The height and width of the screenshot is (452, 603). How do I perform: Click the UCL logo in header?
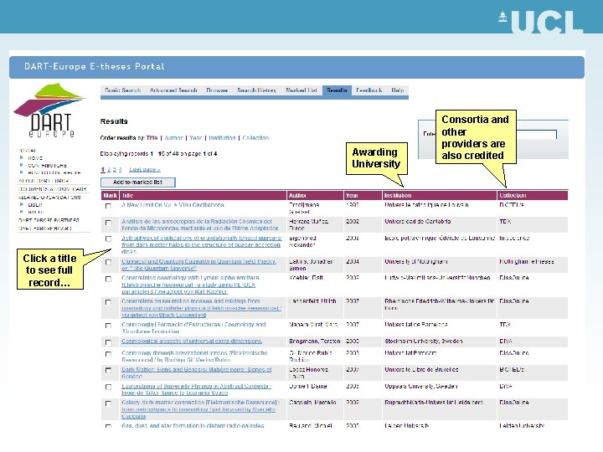(541, 21)
